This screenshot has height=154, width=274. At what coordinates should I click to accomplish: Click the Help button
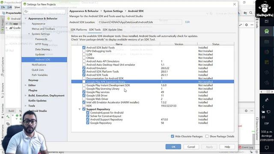click(x=227, y=147)
